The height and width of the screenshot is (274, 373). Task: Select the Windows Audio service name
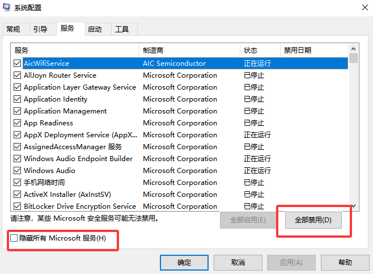49,170
